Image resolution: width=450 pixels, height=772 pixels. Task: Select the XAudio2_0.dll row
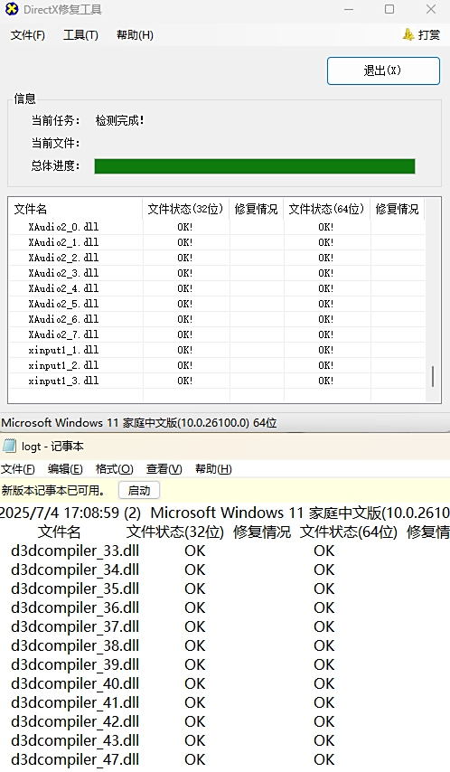(x=217, y=227)
